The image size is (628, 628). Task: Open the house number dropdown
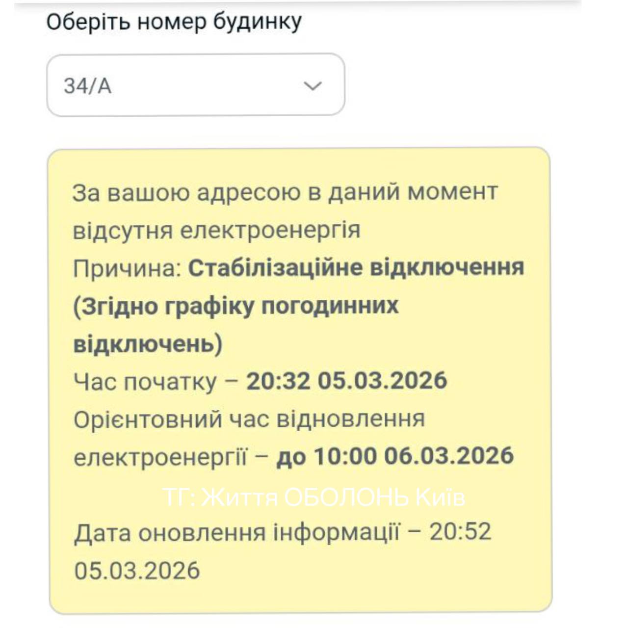[x=195, y=85]
